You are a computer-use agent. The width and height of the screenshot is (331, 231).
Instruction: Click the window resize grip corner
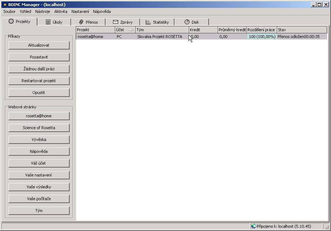pyautogui.click(x=327, y=227)
